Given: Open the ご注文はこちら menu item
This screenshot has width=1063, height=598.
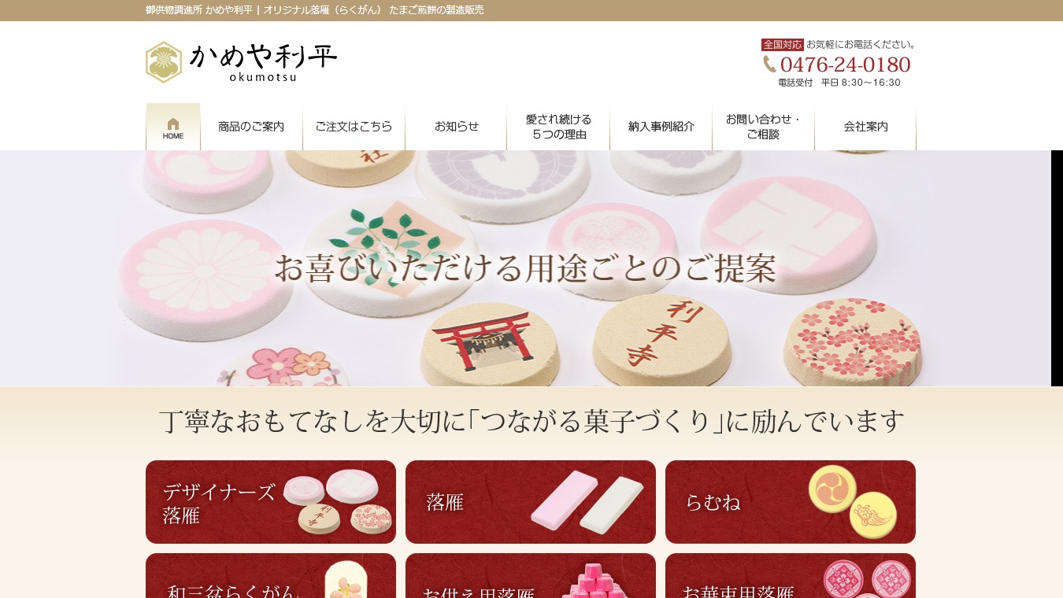Looking at the screenshot, I should coord(354,127).
